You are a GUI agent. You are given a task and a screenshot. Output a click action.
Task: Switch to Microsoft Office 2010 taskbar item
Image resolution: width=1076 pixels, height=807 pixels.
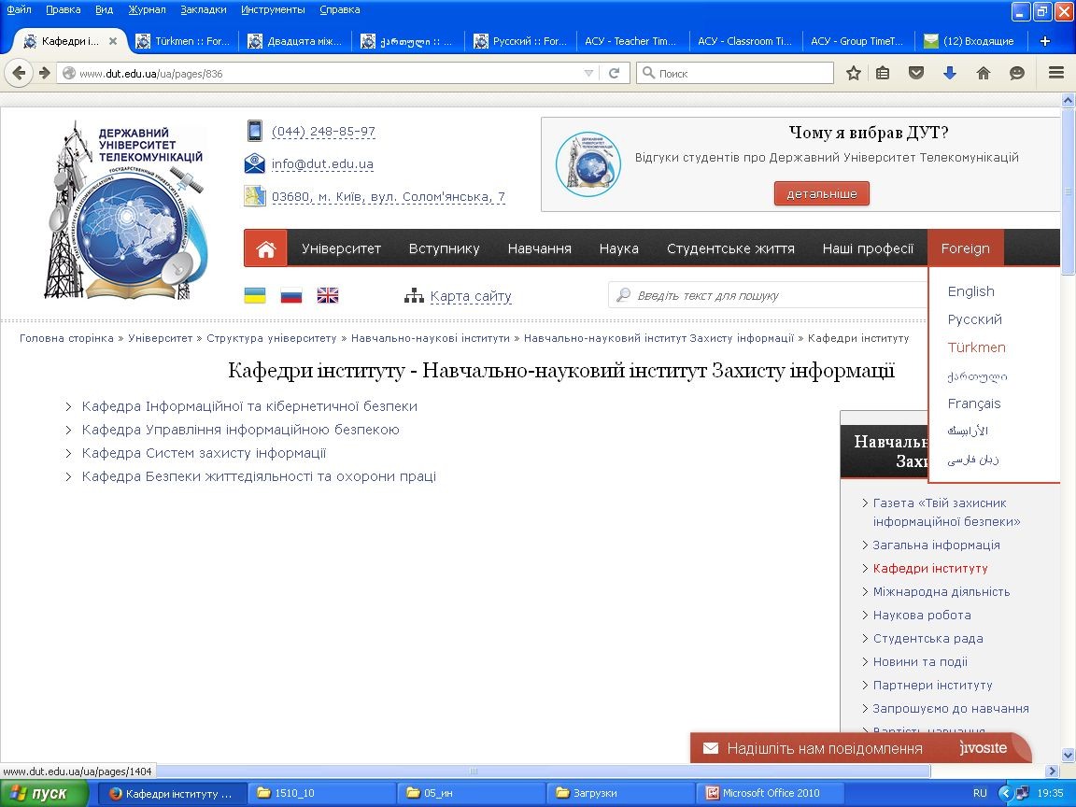click(770, 793)
